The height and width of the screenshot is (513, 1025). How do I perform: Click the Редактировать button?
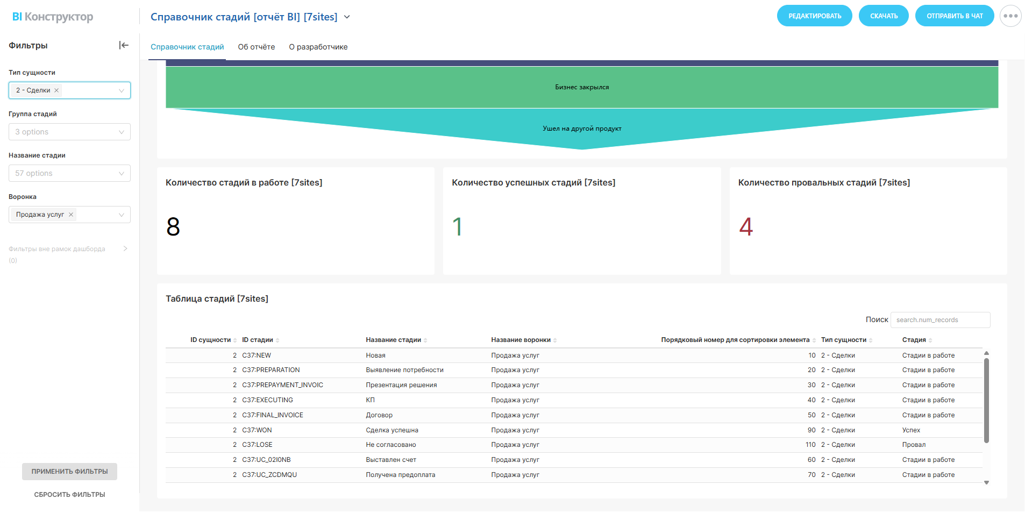tap(814, 16)
